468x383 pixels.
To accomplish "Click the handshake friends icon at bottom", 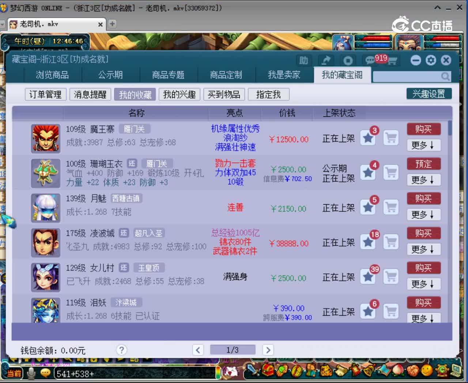I will 412,371.
